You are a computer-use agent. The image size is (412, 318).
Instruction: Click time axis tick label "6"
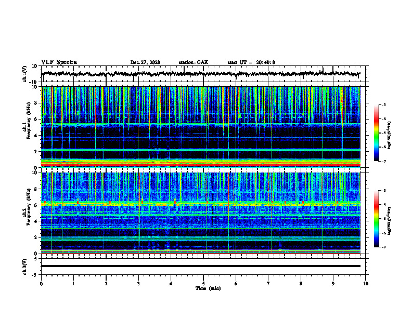[x=236, y=284]
